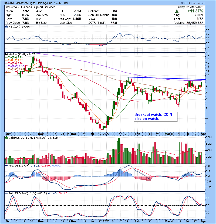Click the blue resistance trendline near 9
216x224 pixels.
coord(166,78)
